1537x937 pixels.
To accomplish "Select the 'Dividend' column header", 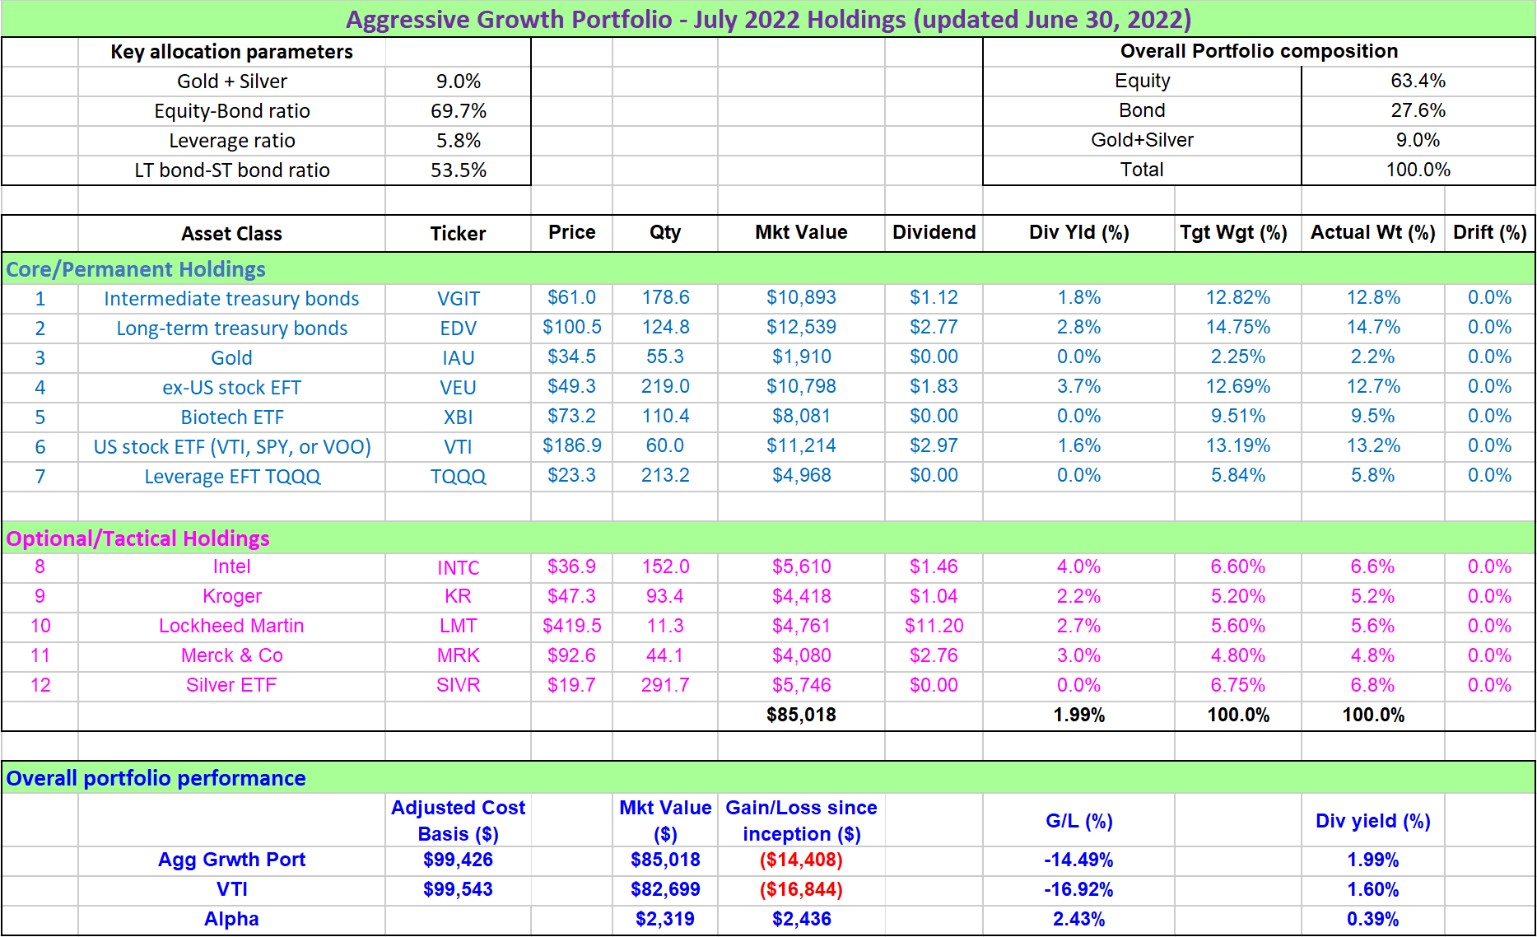I will tap(934, 233).
